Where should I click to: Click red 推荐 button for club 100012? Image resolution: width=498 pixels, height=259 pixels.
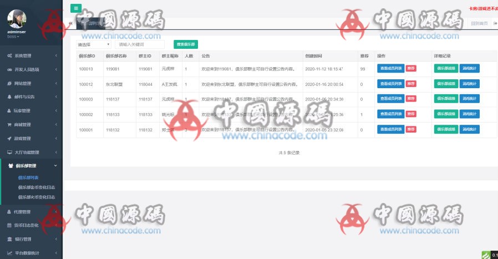coord(411,84)
